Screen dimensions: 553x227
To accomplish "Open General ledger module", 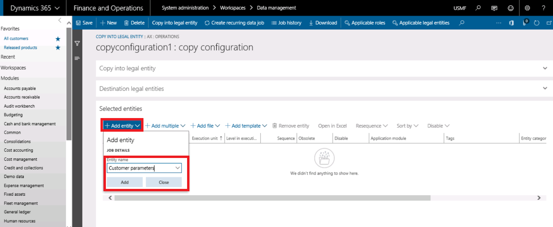I will pyautogui.click(x=17, y=212).
